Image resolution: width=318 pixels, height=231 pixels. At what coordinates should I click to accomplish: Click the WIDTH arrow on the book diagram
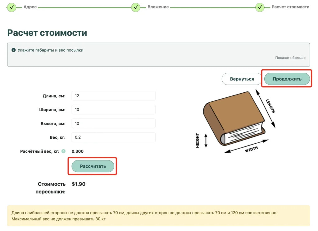[246, 146]
